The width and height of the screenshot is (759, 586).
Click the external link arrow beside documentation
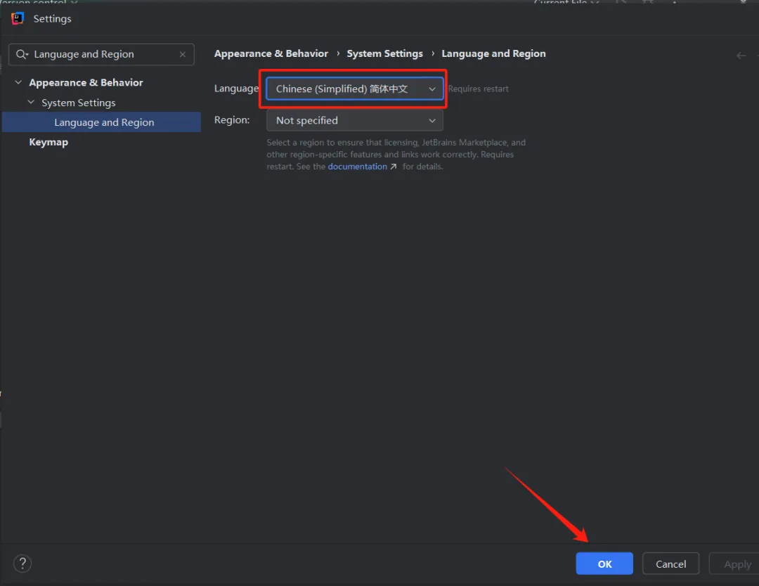[x=394, y=167]
